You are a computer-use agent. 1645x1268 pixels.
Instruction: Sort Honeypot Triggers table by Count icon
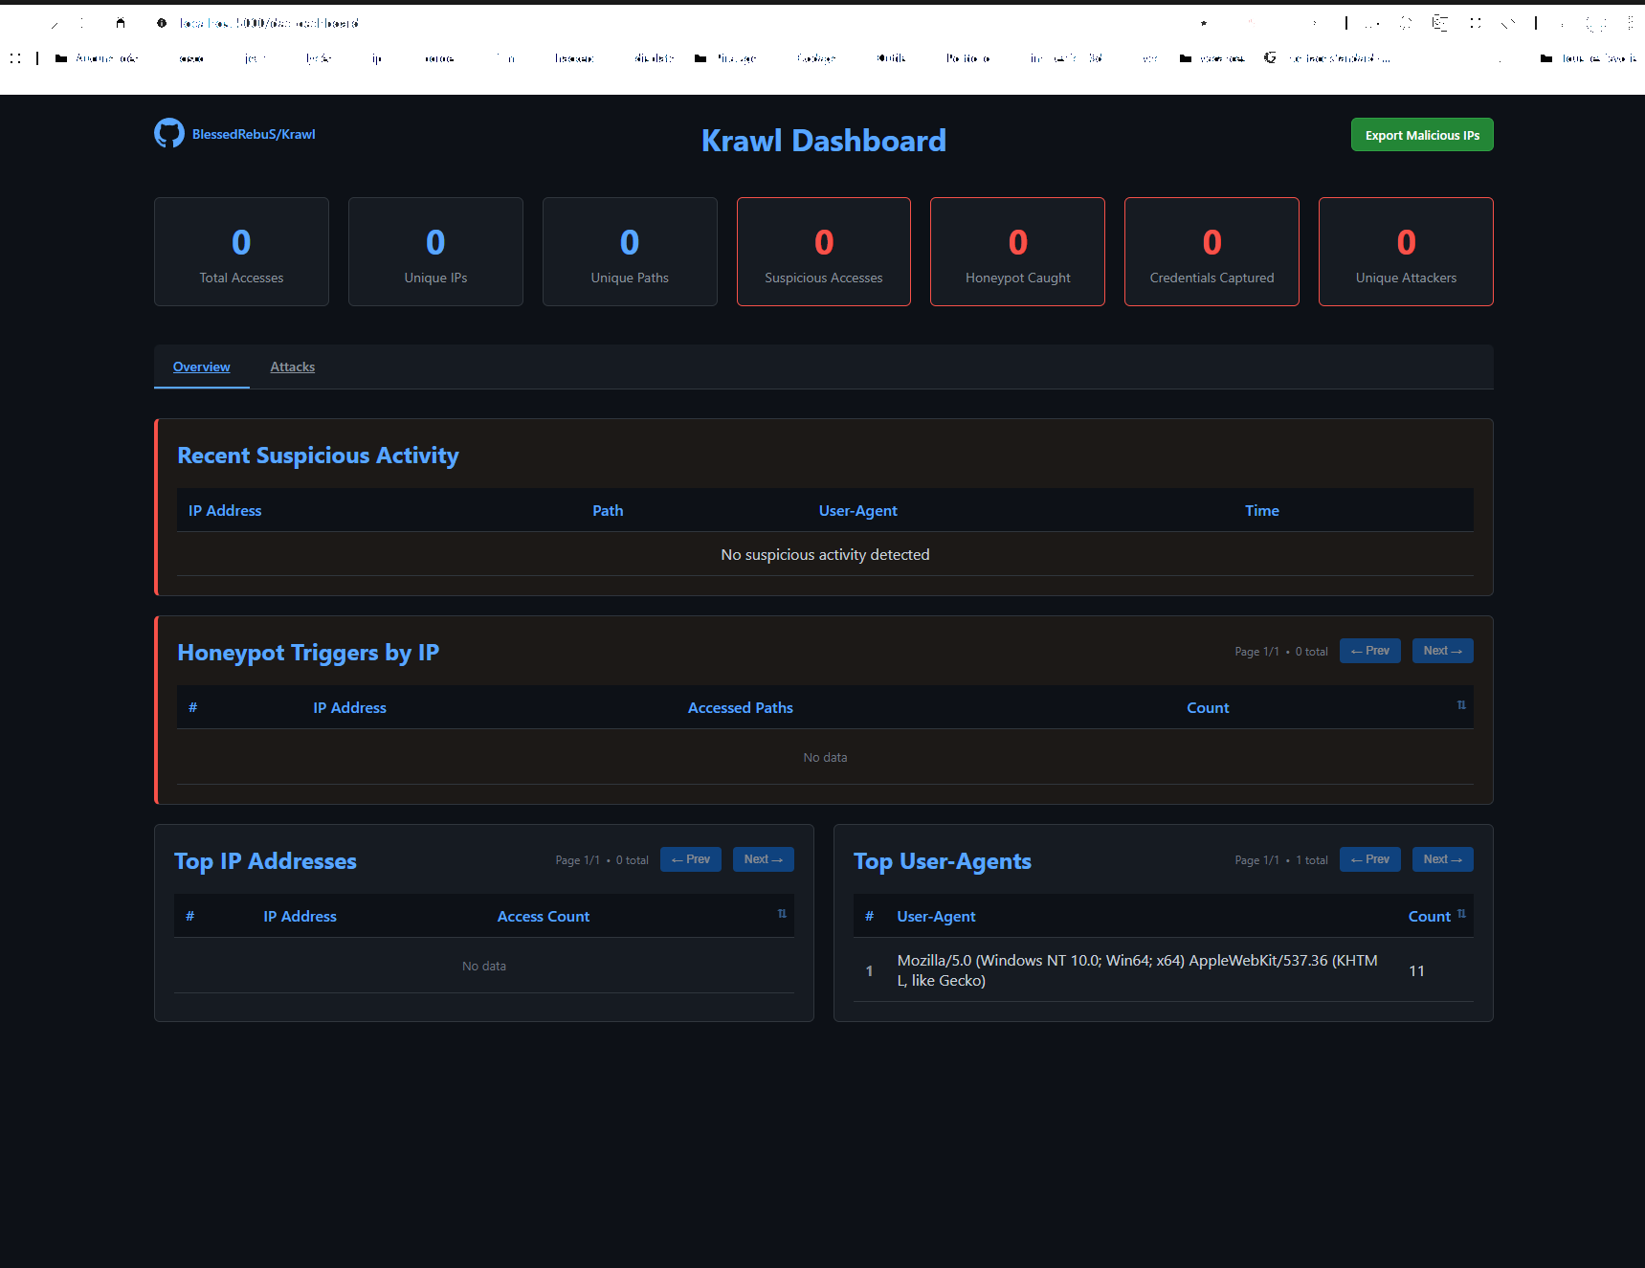pyautogui.click(x=1460, y=705)
